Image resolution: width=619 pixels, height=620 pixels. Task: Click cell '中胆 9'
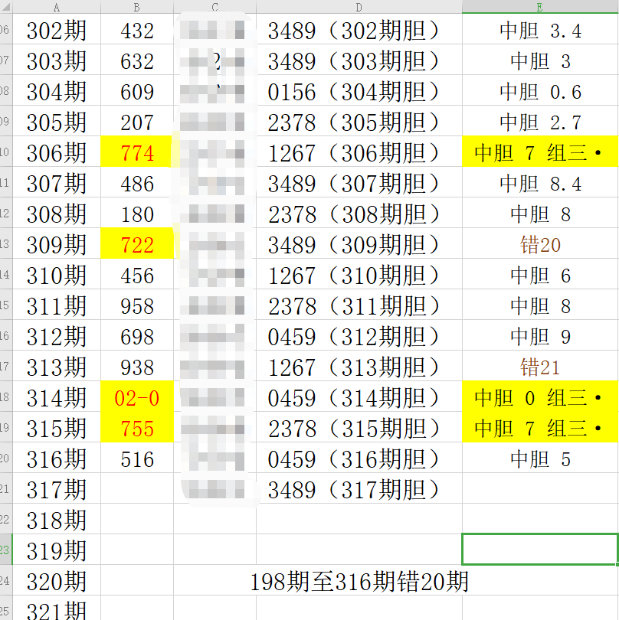[x=540, y=337]
